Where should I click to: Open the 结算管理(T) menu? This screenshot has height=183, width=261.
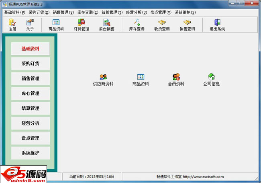click(112, 12)
